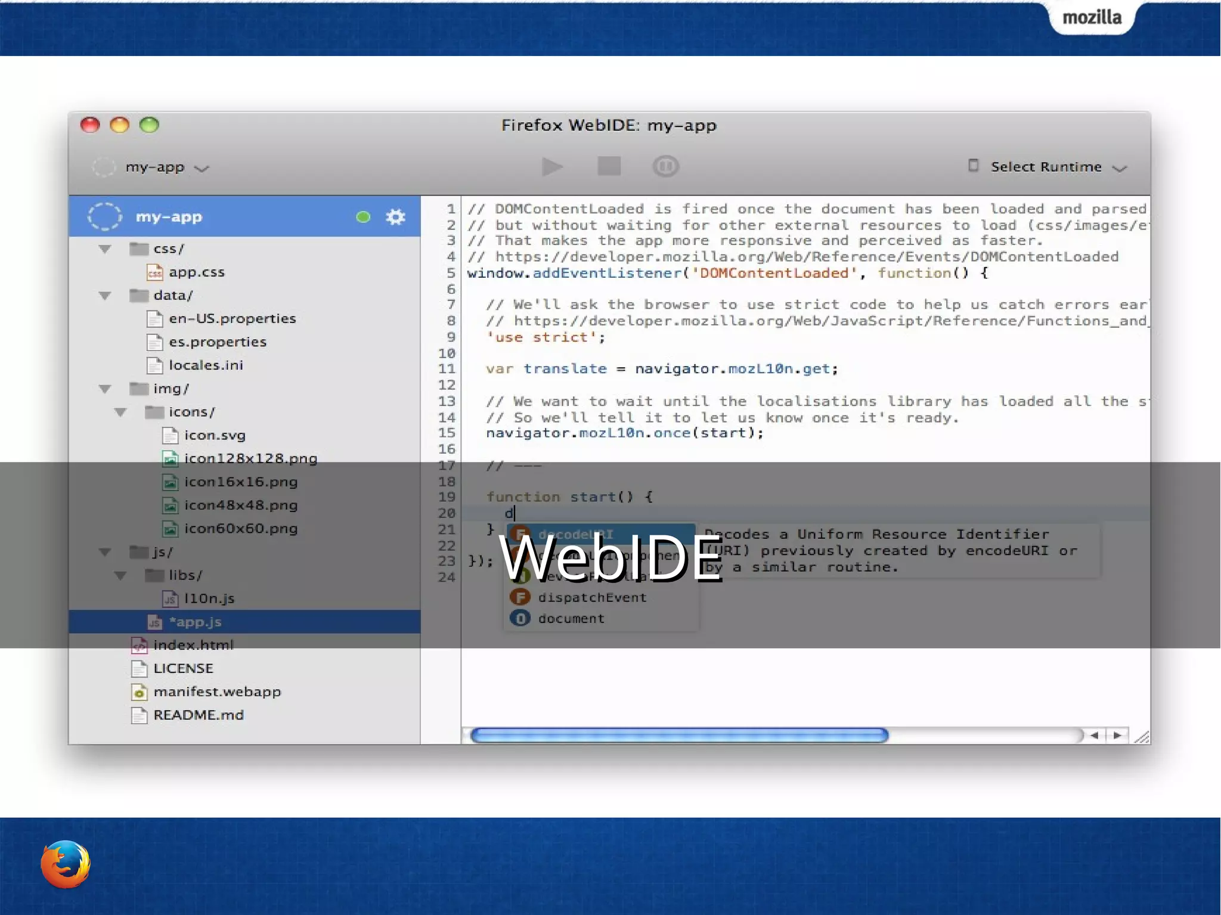Open README.md in the file tree
This screenshot has width=1221, height=915.
click(198, 715)
